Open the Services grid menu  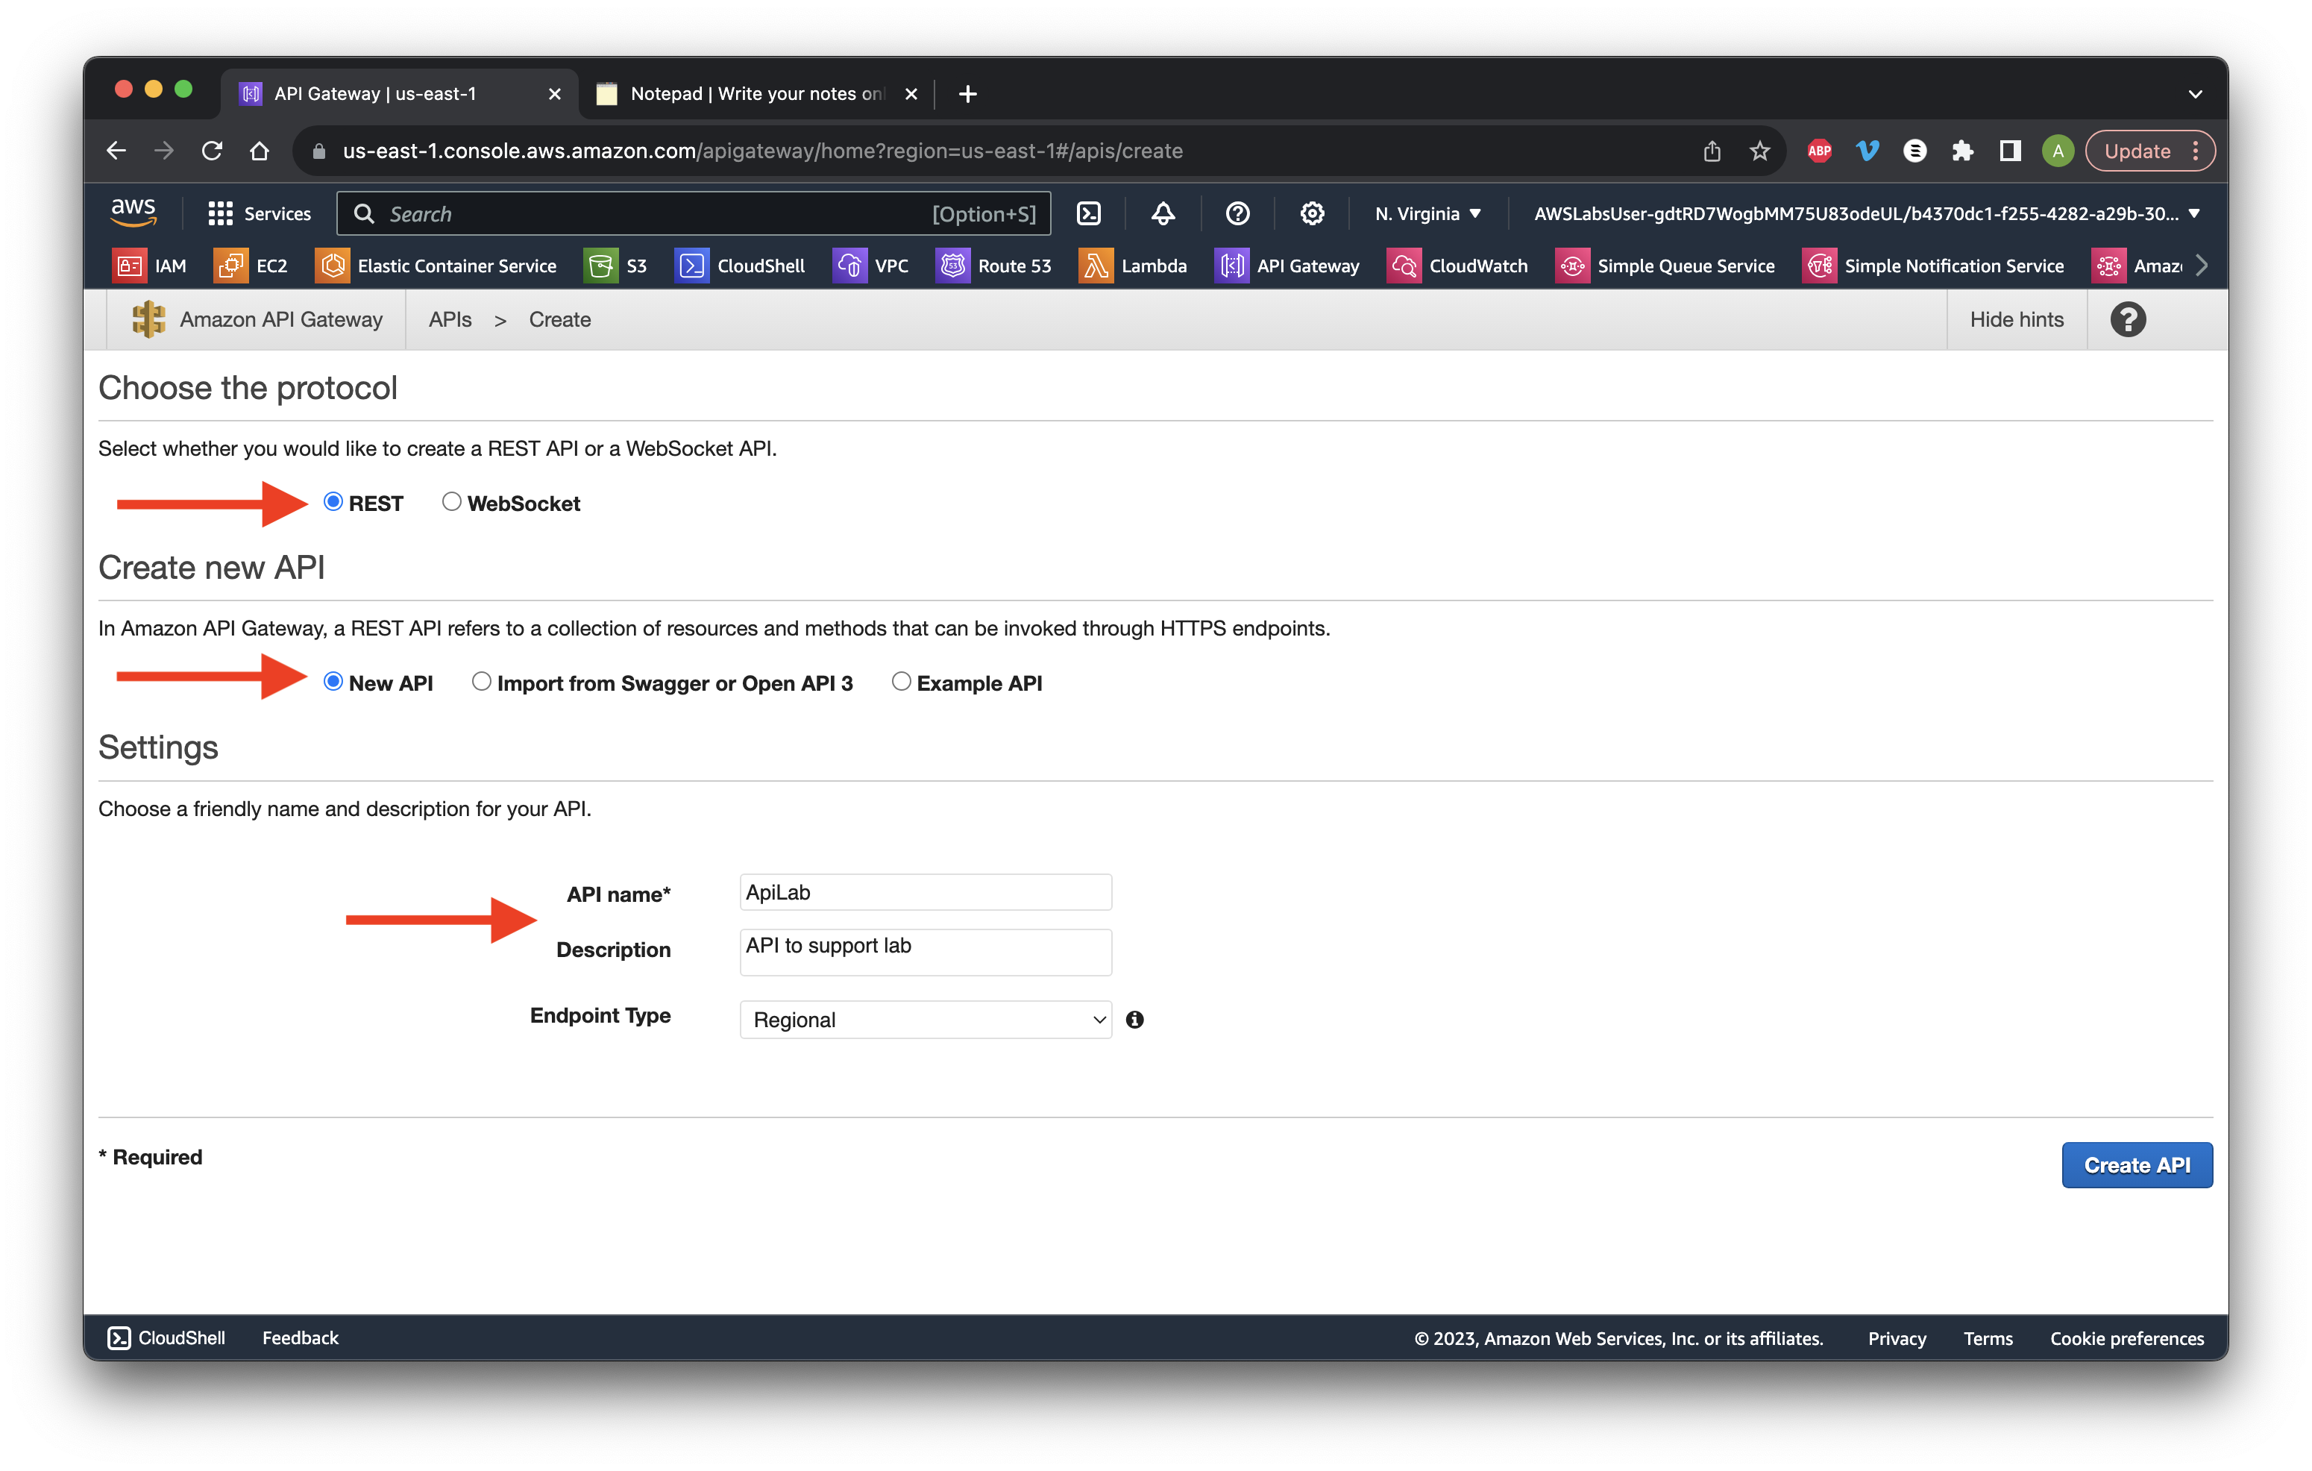pos(260,213)
